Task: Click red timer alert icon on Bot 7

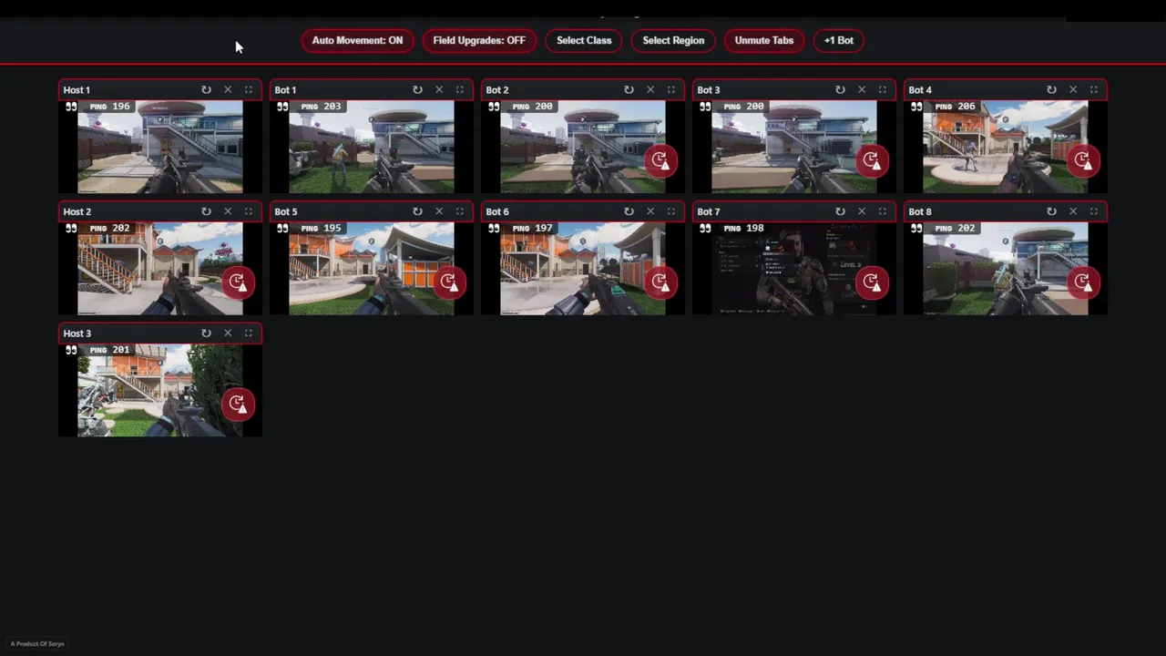Action: [872, 282]
